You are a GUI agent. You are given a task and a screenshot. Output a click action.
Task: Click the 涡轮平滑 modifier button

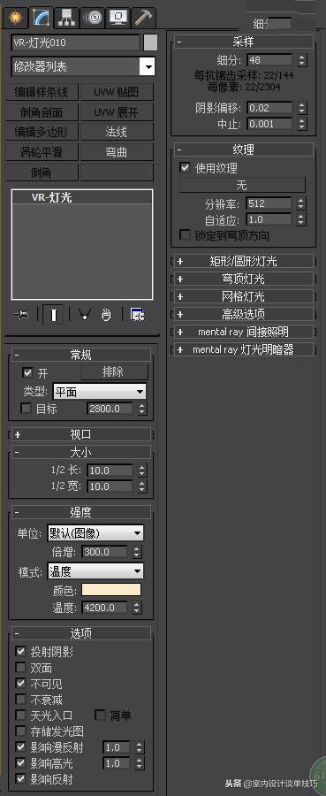(42, 152)
